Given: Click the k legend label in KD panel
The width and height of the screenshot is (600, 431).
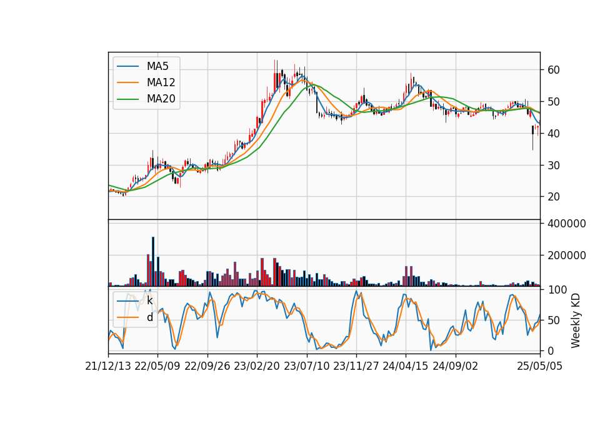Looking at the screenshot, I should tap(150, 301).
